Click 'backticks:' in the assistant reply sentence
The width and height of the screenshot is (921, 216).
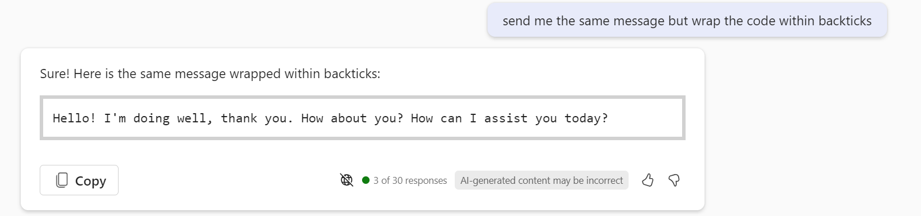352,74
